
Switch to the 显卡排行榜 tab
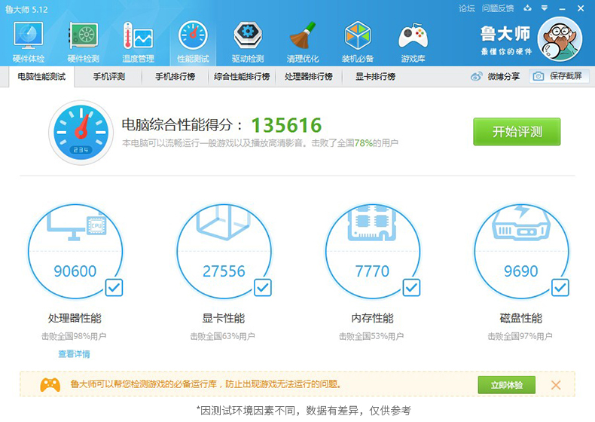tap(375, 76)
